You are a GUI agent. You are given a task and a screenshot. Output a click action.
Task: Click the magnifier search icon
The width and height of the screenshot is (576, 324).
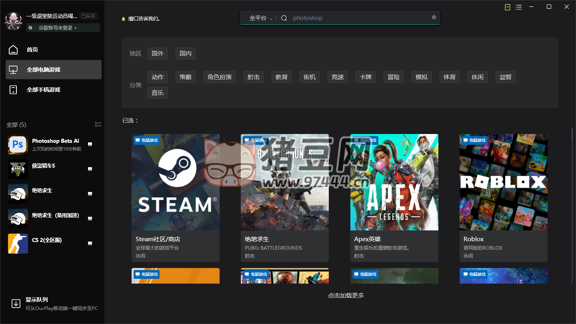[x=284, y=18]
